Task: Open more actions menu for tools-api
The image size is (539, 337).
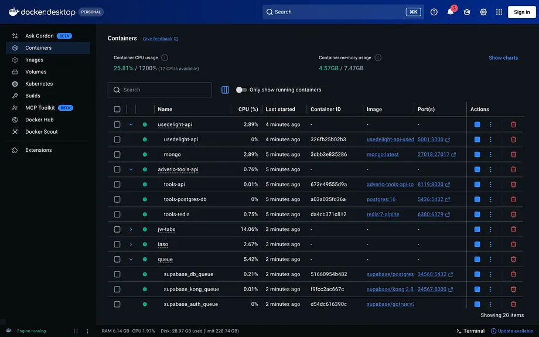Action: (x=490, y=184)
